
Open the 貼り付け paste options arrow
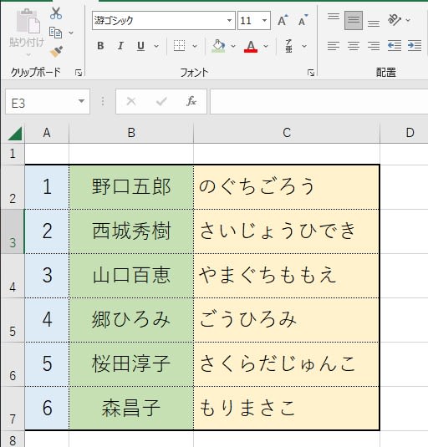[x=28, y=54]
